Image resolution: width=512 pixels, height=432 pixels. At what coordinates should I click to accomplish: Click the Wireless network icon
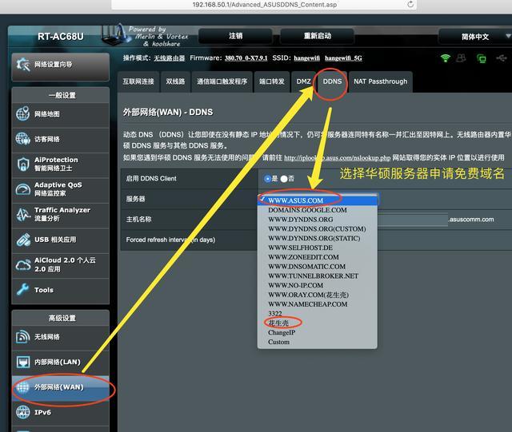pos(23,337)
